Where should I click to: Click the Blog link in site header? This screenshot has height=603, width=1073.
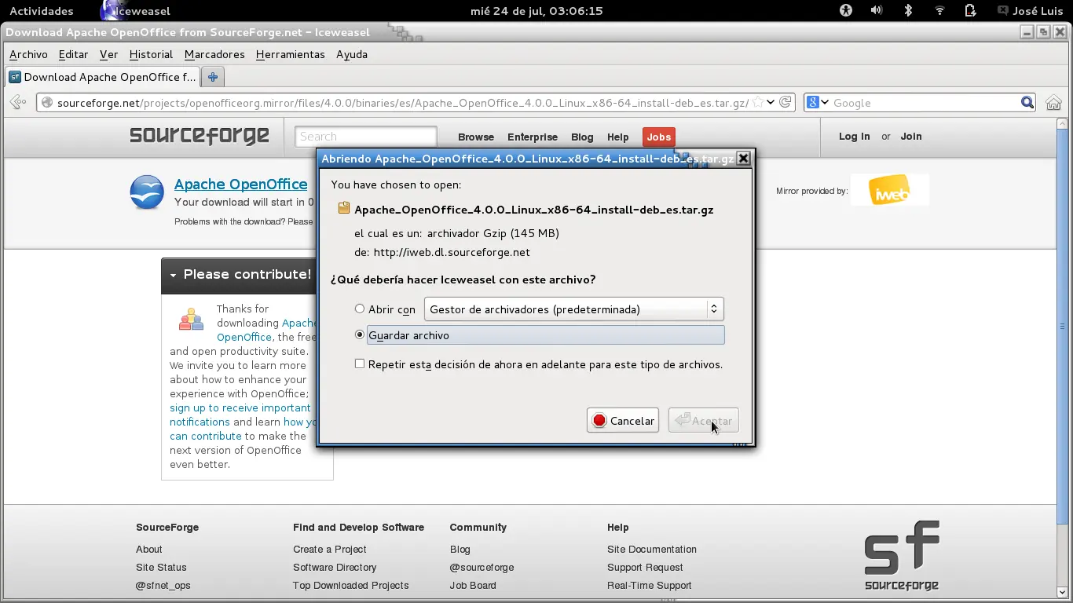(582, 137)
